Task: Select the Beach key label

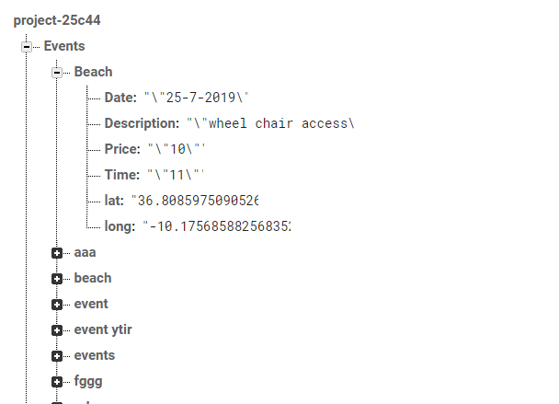Action: click(x=93, y=72)
